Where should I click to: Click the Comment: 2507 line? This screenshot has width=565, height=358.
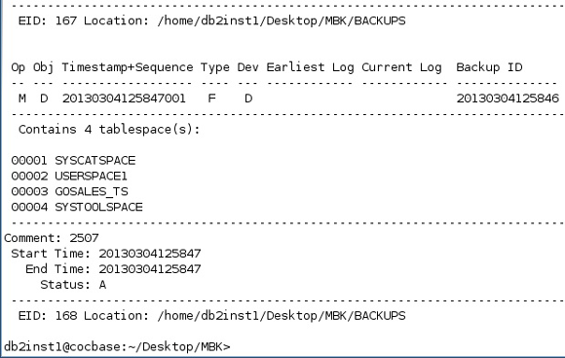coord(52,238)
